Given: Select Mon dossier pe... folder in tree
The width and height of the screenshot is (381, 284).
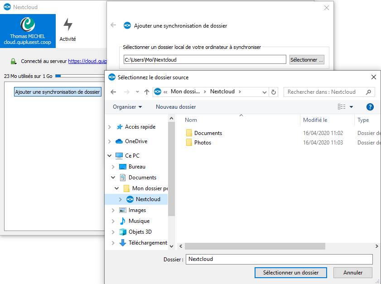Looking at the screenshot, I should tap(150, 188).
